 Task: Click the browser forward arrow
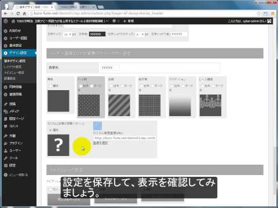[12, 13]
